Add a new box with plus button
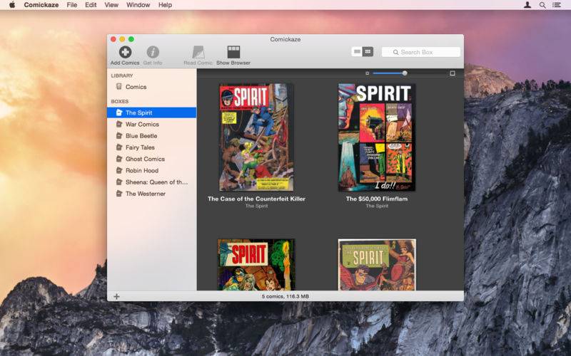The width and height of the screenshot is (571, 356). pyautogui.click(x=116, y=296)
